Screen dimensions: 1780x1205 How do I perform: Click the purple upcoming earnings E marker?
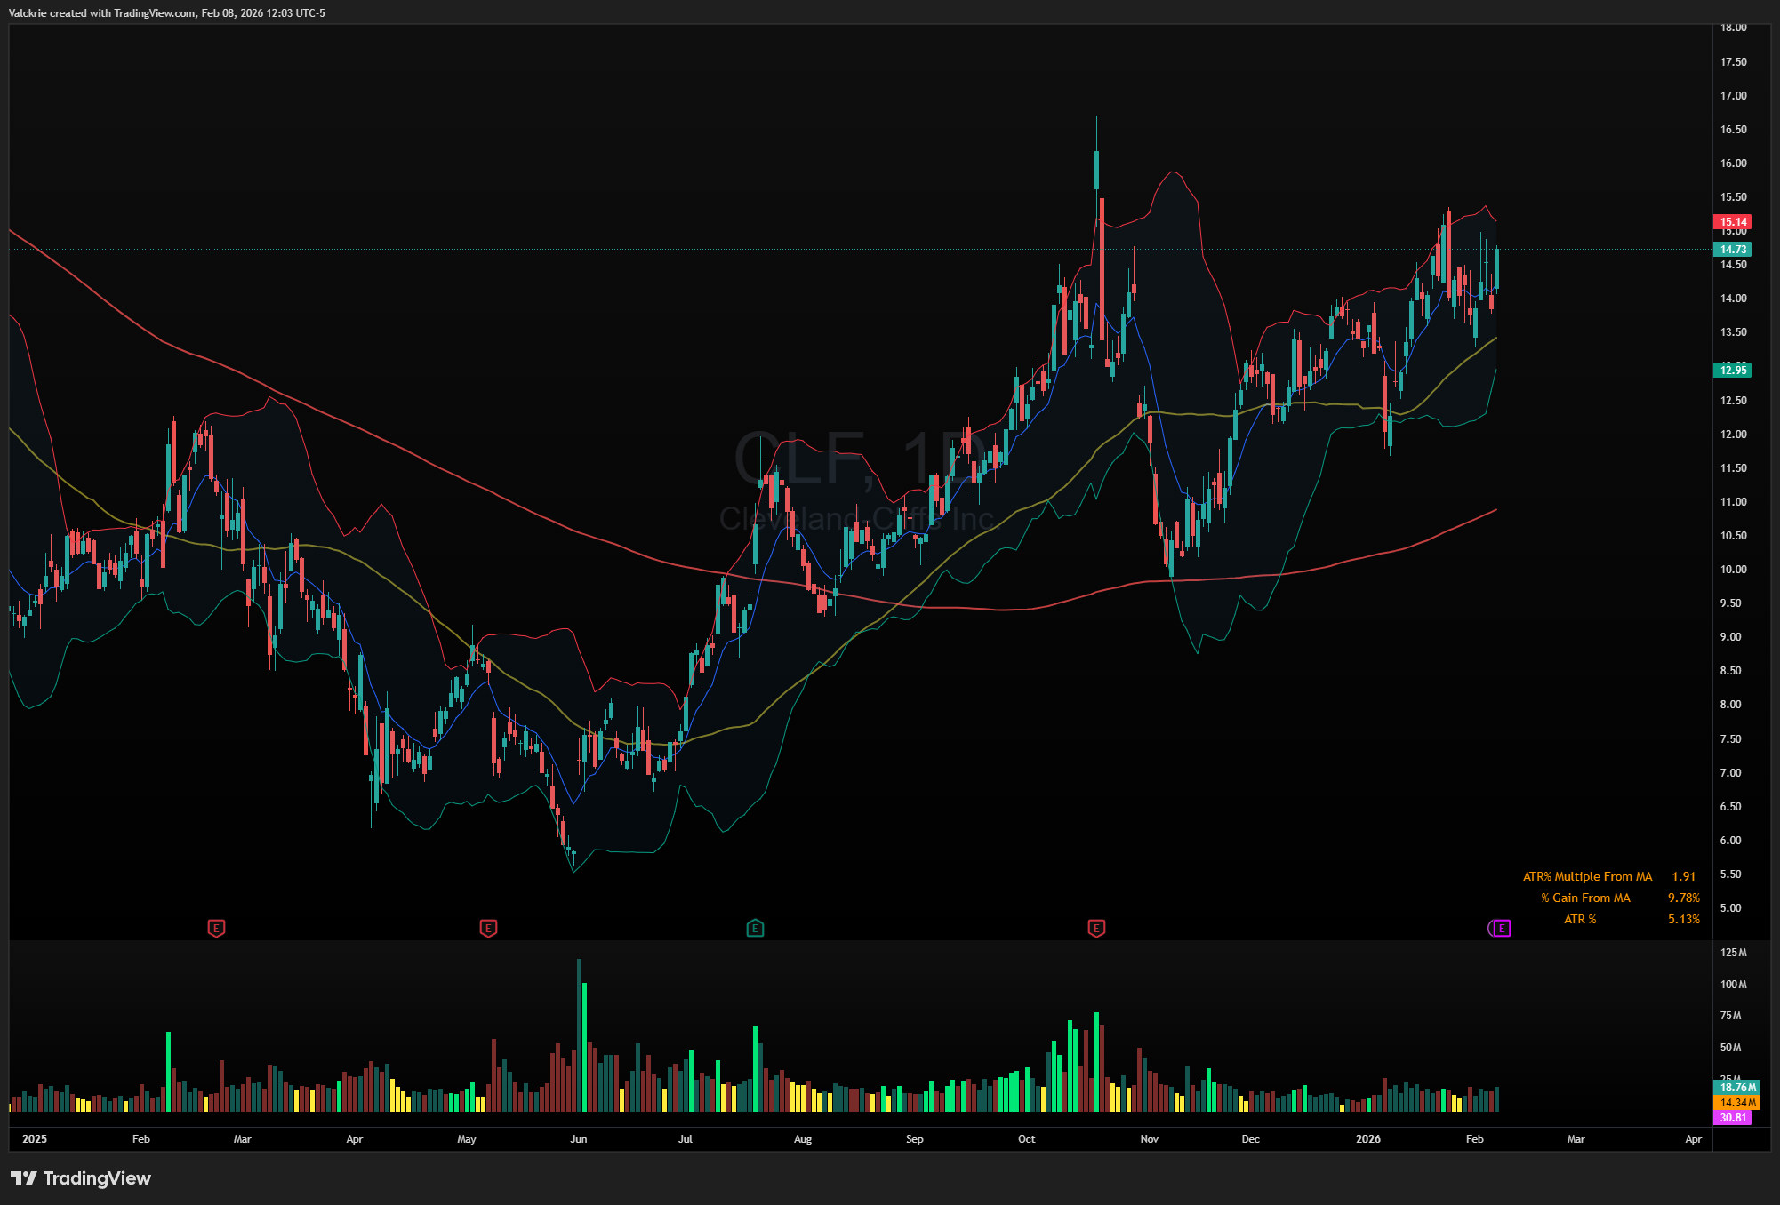[1500, 928]
